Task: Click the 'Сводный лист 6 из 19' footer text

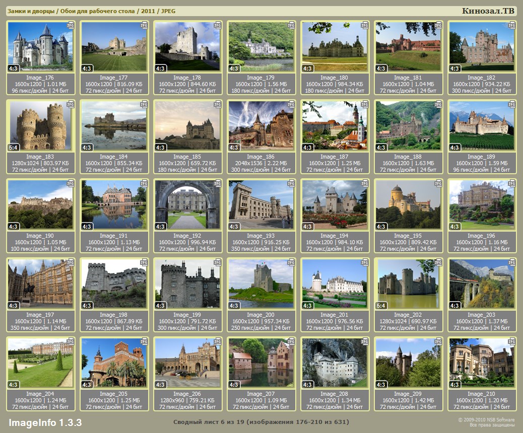Action: (x=209, y=421)
